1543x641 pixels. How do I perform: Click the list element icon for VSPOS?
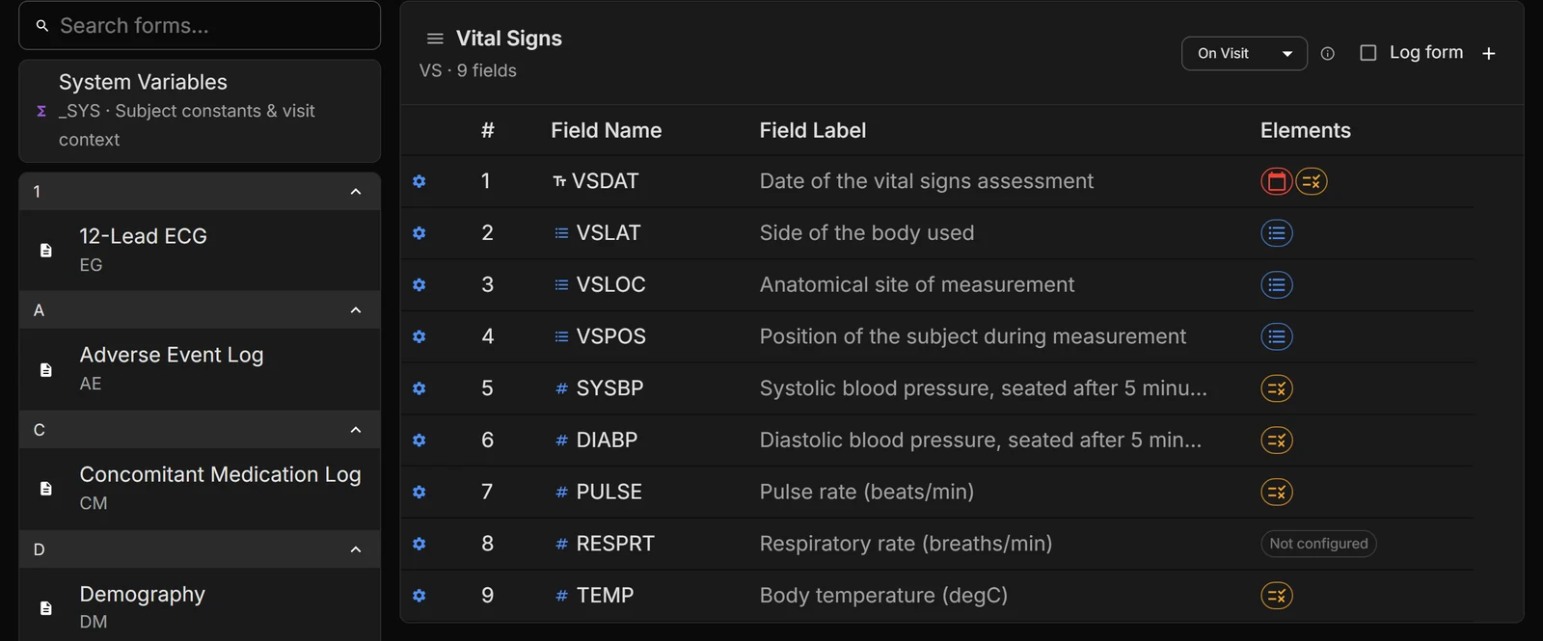[1277, 336]
